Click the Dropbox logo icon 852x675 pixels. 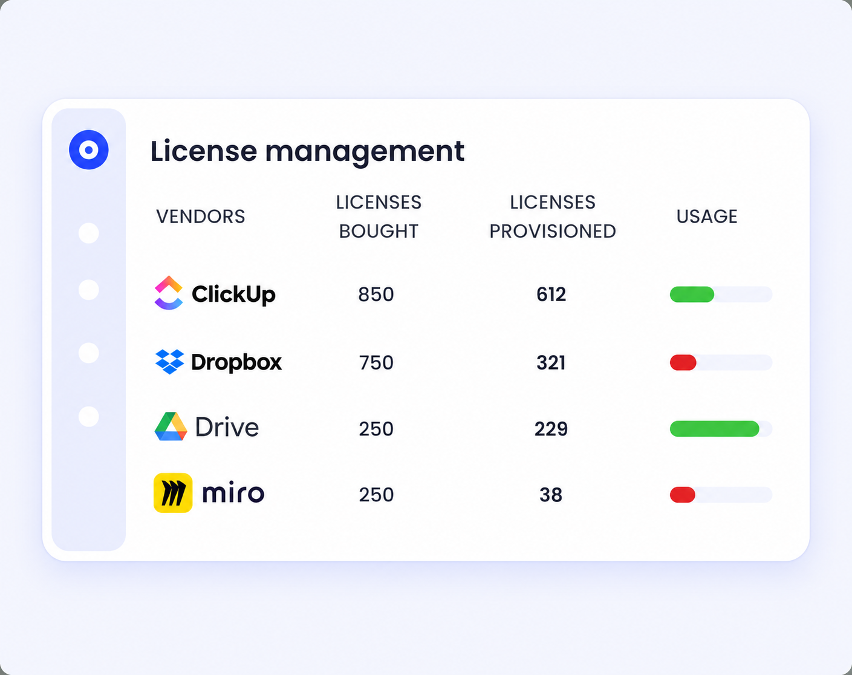tap(169, 362)
